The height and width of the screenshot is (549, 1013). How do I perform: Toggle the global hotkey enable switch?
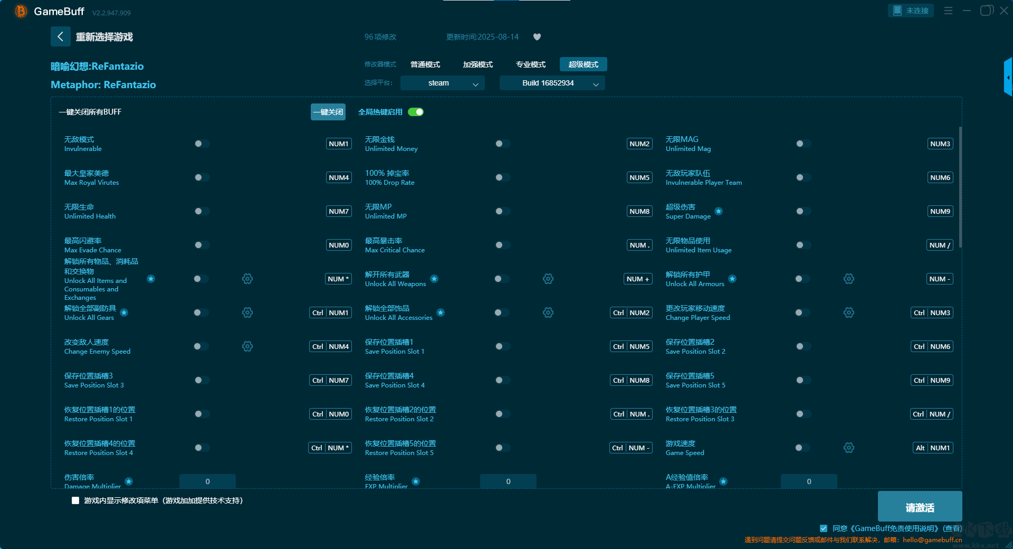click(416, 112)
